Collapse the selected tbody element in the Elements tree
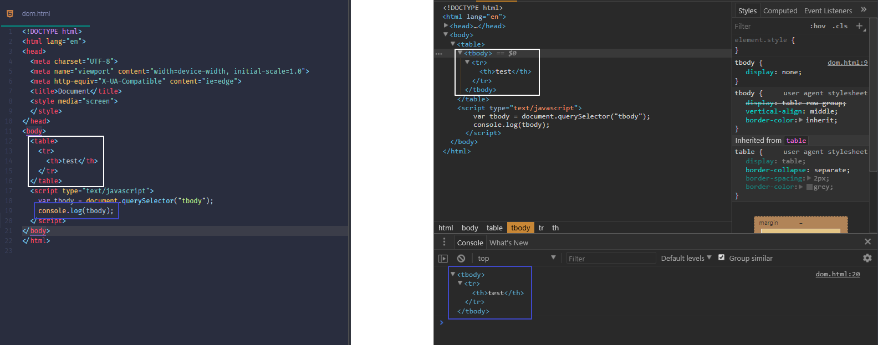This screenshot has height=345, width=878. tap(460, 53)
